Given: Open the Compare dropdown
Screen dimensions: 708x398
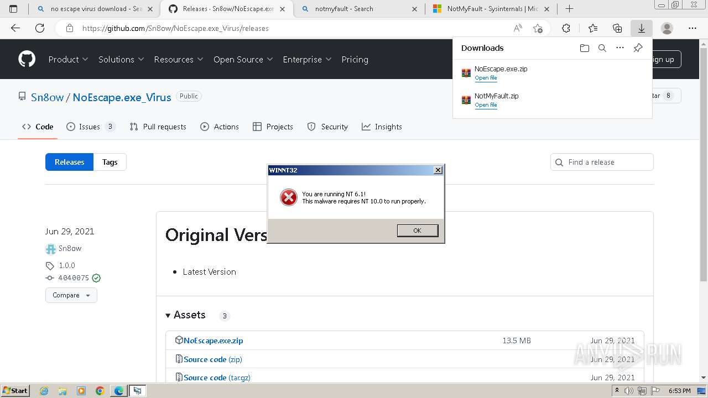Looking at the screenshot, I should click(x=71, y=295).
